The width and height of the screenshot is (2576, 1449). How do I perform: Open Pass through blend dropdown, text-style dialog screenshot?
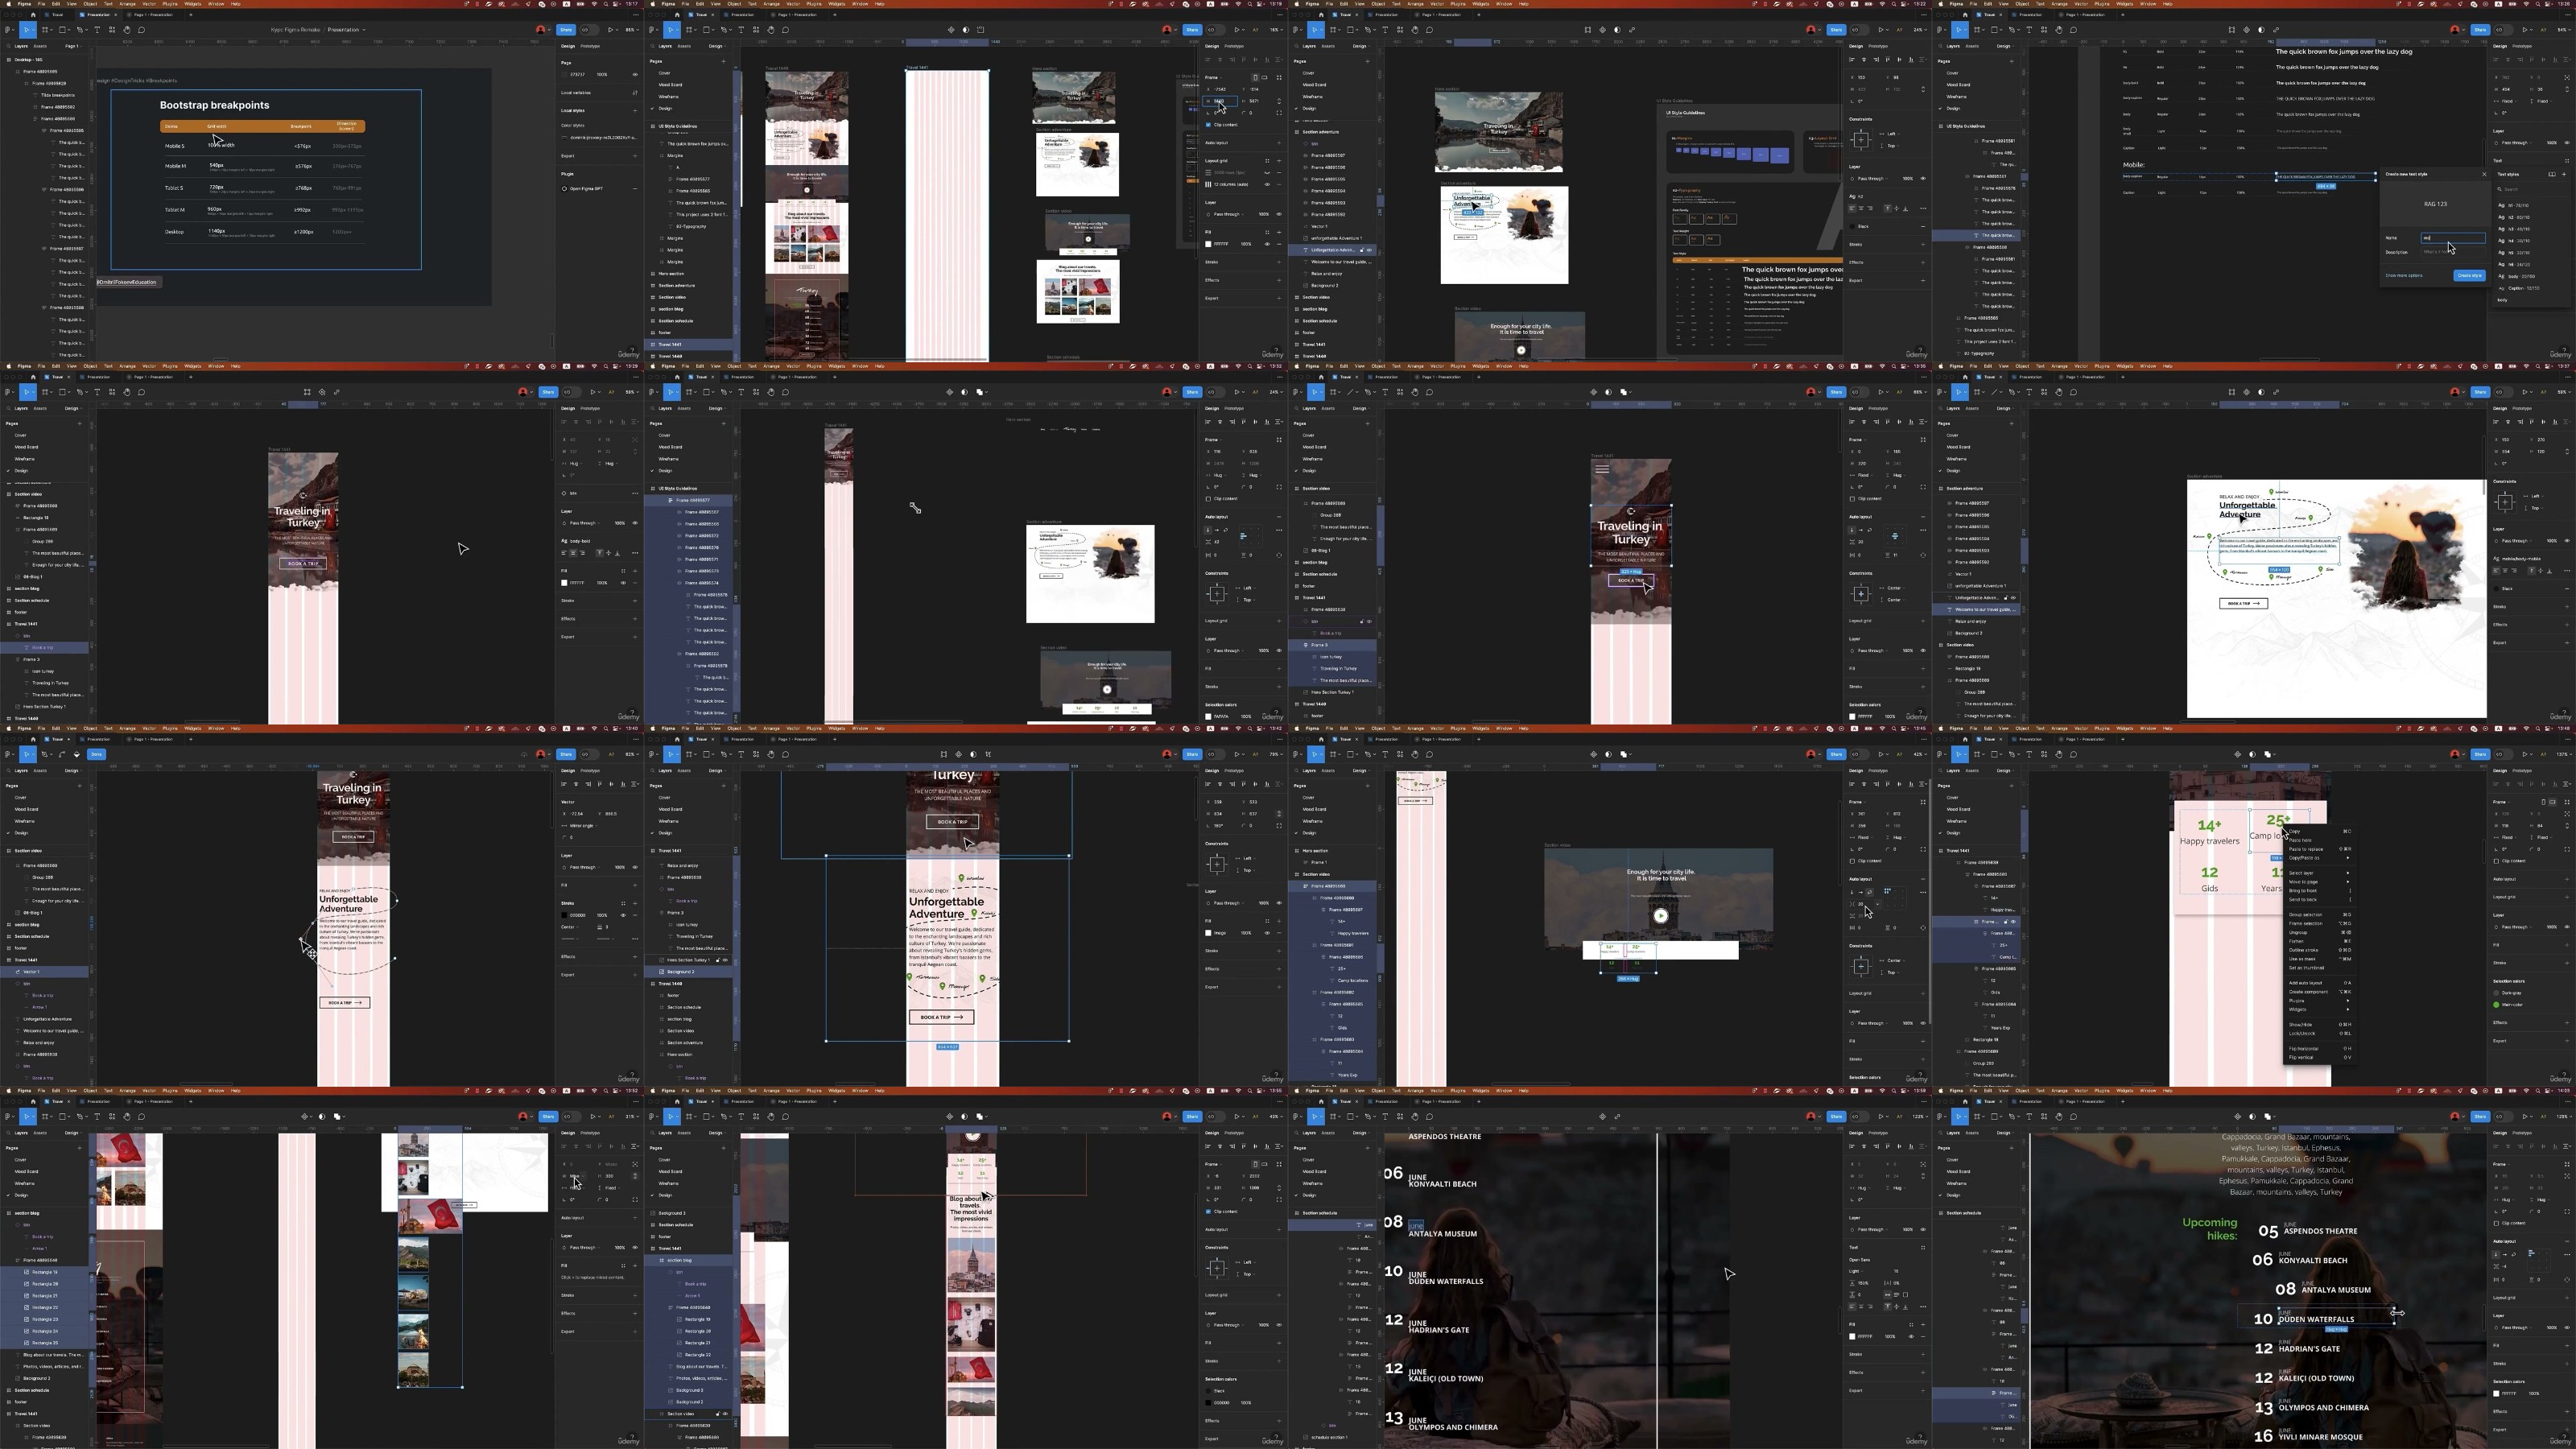[x=2519, y=143]
